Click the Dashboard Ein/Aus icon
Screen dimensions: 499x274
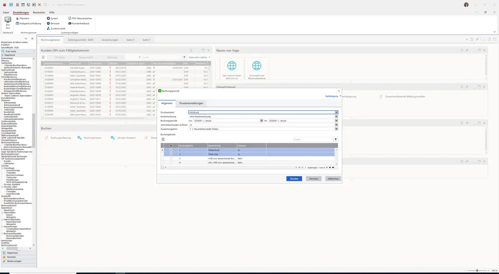[7, 22]
